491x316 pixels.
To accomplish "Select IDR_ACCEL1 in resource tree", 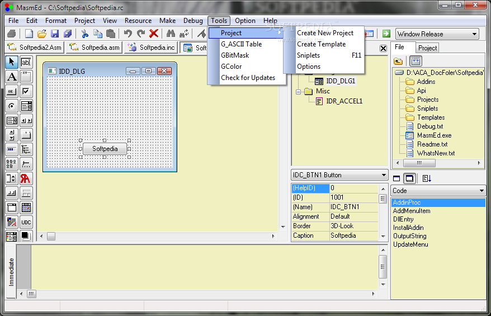I will click(344, 101).
